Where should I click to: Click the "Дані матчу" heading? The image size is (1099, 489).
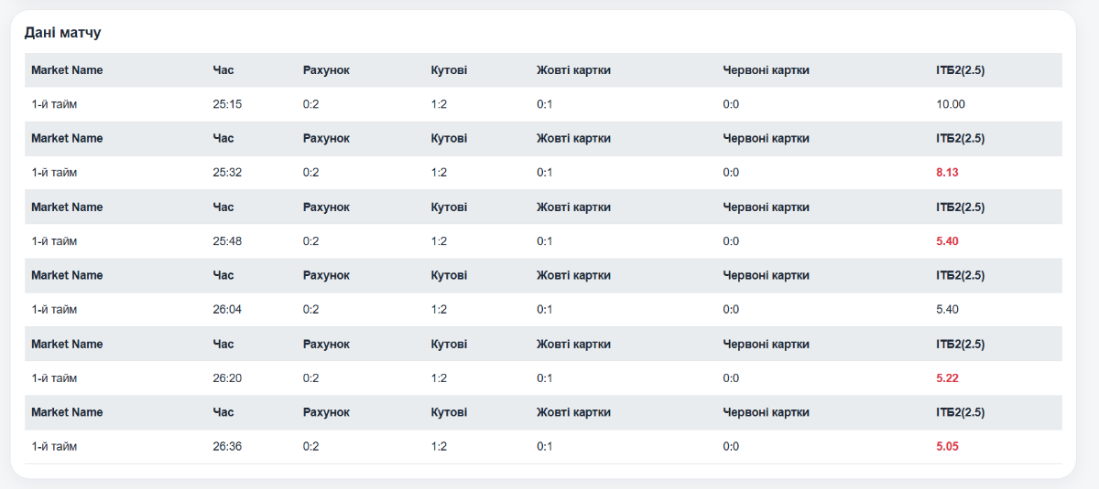click(62, 33)
